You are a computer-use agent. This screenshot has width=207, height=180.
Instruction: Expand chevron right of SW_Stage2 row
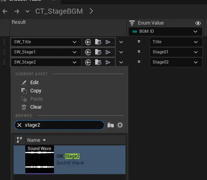pyautogui.click(x=121, y=62)
